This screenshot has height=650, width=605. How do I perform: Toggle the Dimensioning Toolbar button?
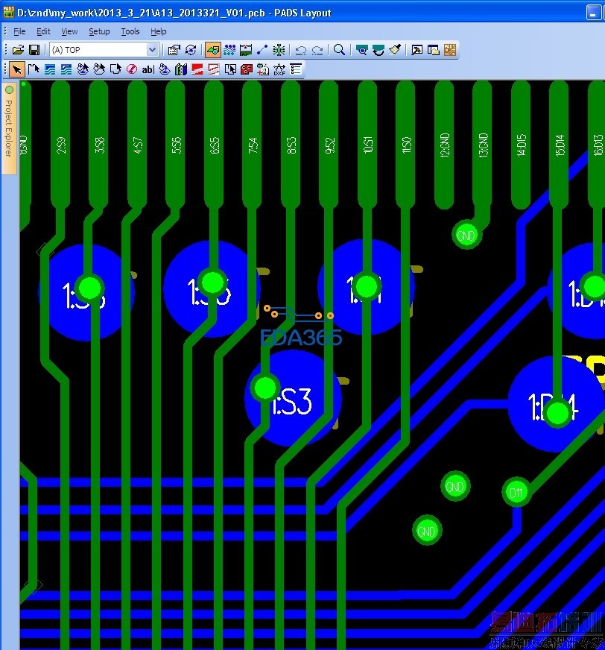click(x=246, y=50)
